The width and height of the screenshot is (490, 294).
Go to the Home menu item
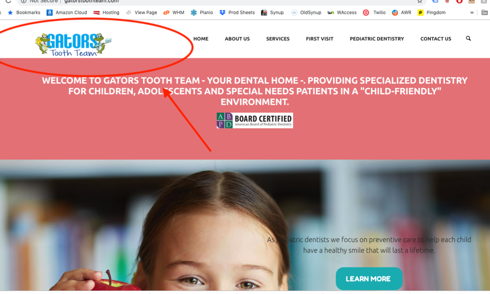[200, 39]
